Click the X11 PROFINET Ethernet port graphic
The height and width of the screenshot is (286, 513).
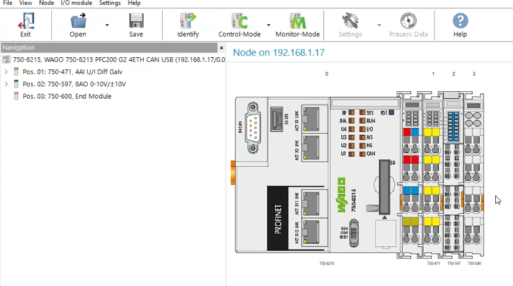coord(311,203)
